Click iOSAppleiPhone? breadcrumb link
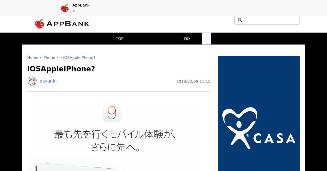The height and width of the screenshot is (171, 327). pyautogui.click(x=79, y=58)
